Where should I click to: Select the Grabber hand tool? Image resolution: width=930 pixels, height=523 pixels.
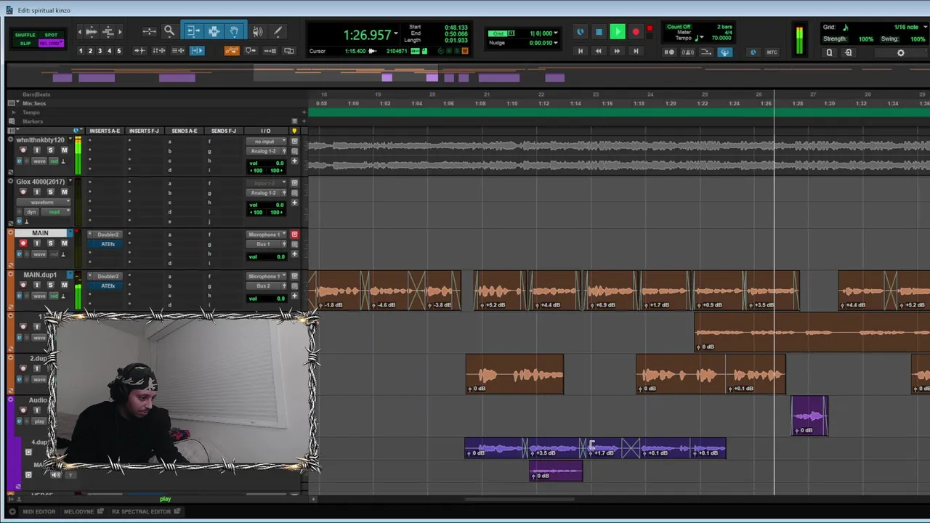point(235,31)
